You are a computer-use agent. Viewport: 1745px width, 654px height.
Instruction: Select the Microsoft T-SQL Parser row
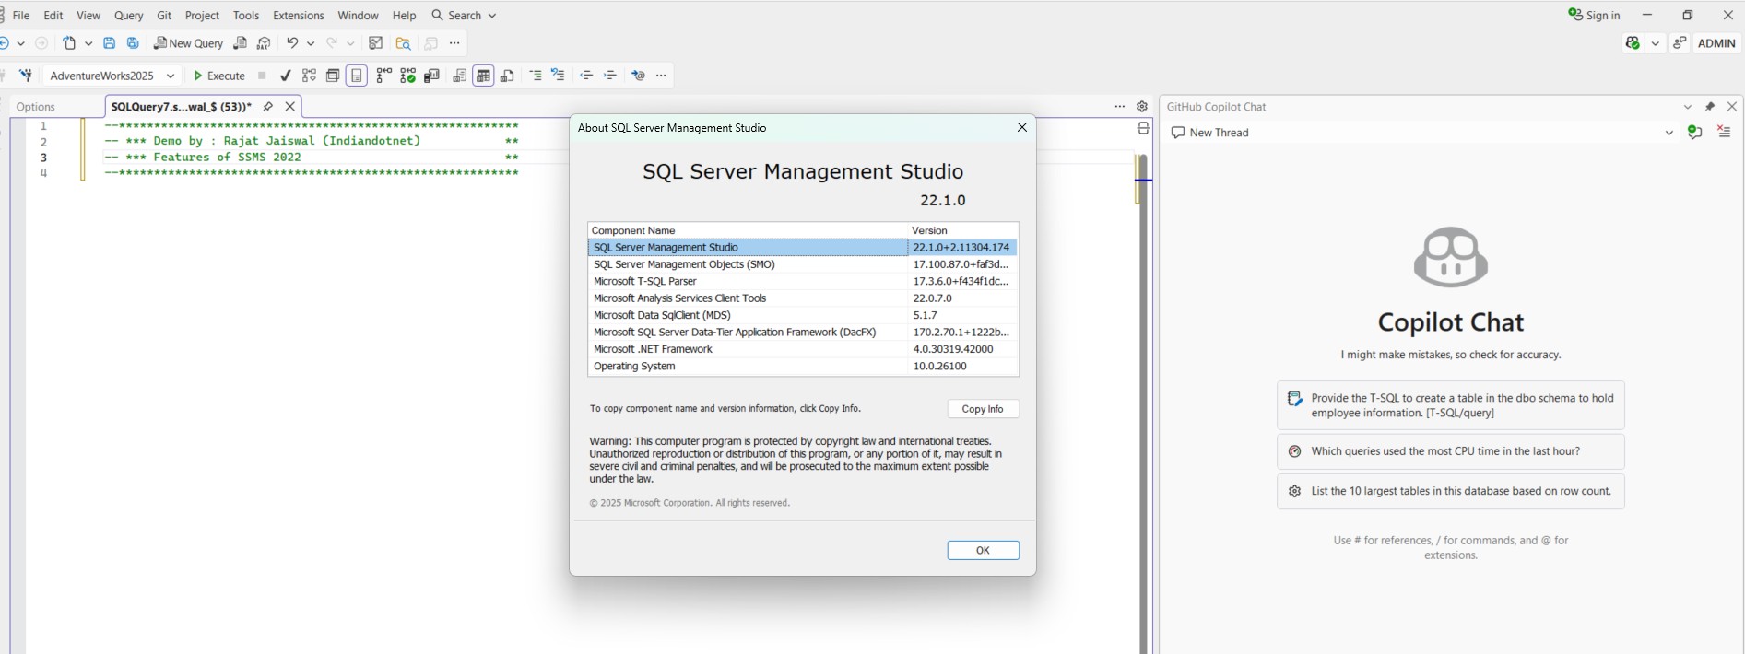click(x=803, y=281)
